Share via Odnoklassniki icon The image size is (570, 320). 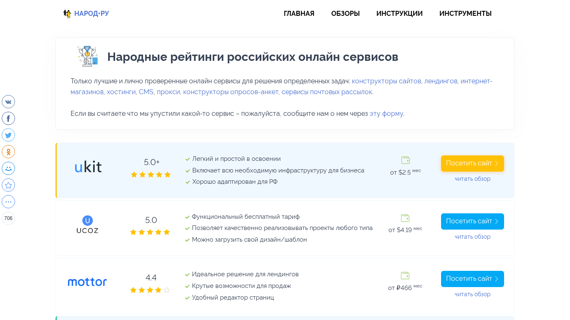(8, 152)
